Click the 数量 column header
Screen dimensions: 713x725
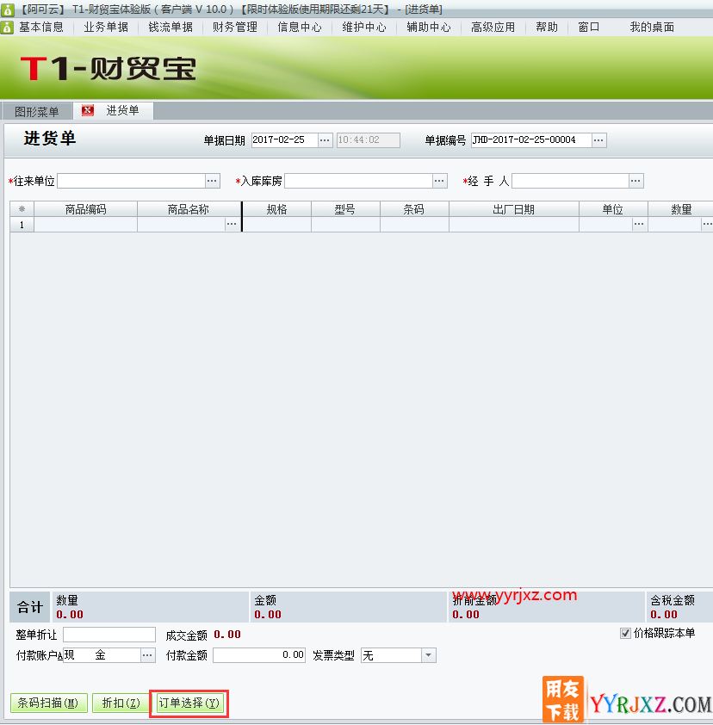[x=680, y=209]
